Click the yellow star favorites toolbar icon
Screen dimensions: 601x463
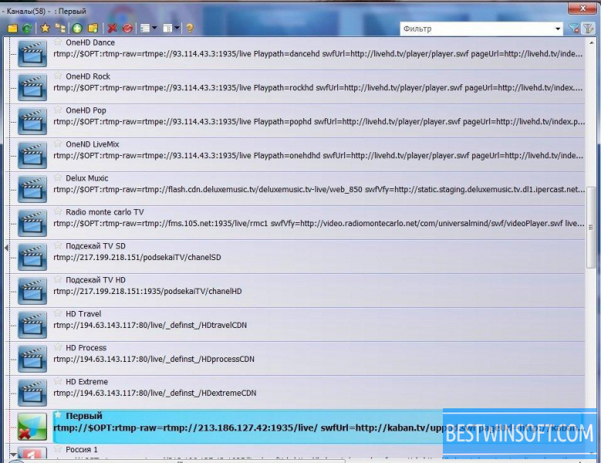pos(46,28)
